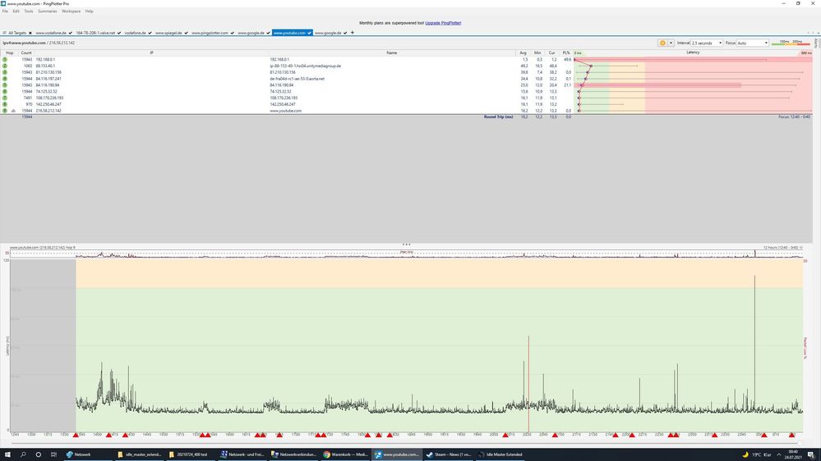Image resolution: width=821 pixels, height=461 pixels.
Task: Open Task View on the taskbar
Action: pyautogui.click(x=53, y=454)
